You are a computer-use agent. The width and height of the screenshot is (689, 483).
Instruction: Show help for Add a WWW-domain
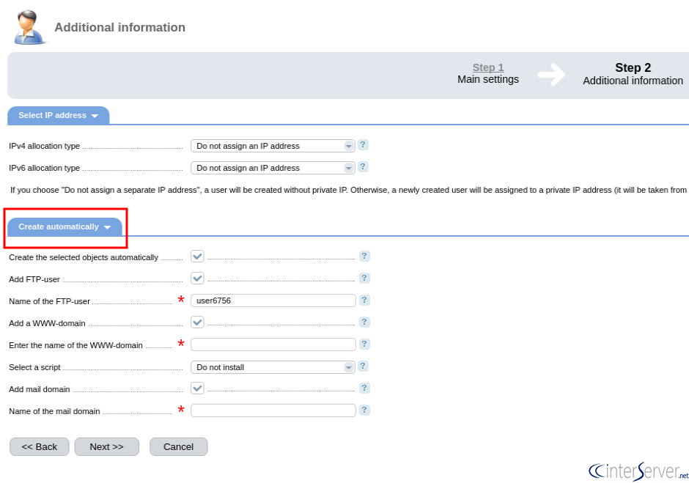pyautogui.click(x=364, y=322)
